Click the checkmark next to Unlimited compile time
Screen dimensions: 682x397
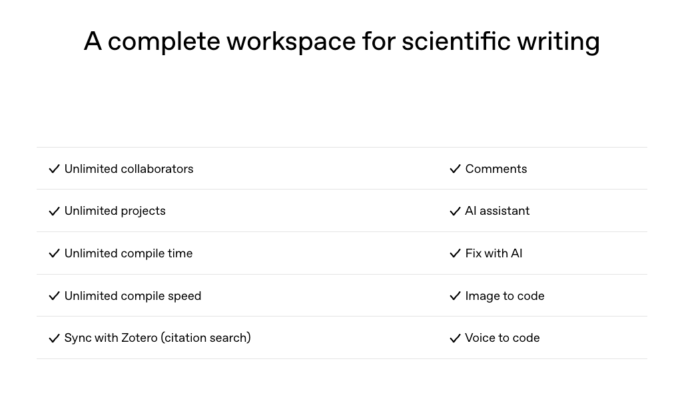click(55, 253)
